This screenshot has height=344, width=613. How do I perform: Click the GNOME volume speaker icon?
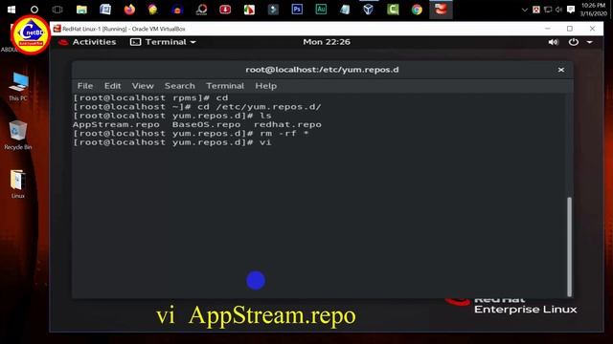tap(554, 42)
